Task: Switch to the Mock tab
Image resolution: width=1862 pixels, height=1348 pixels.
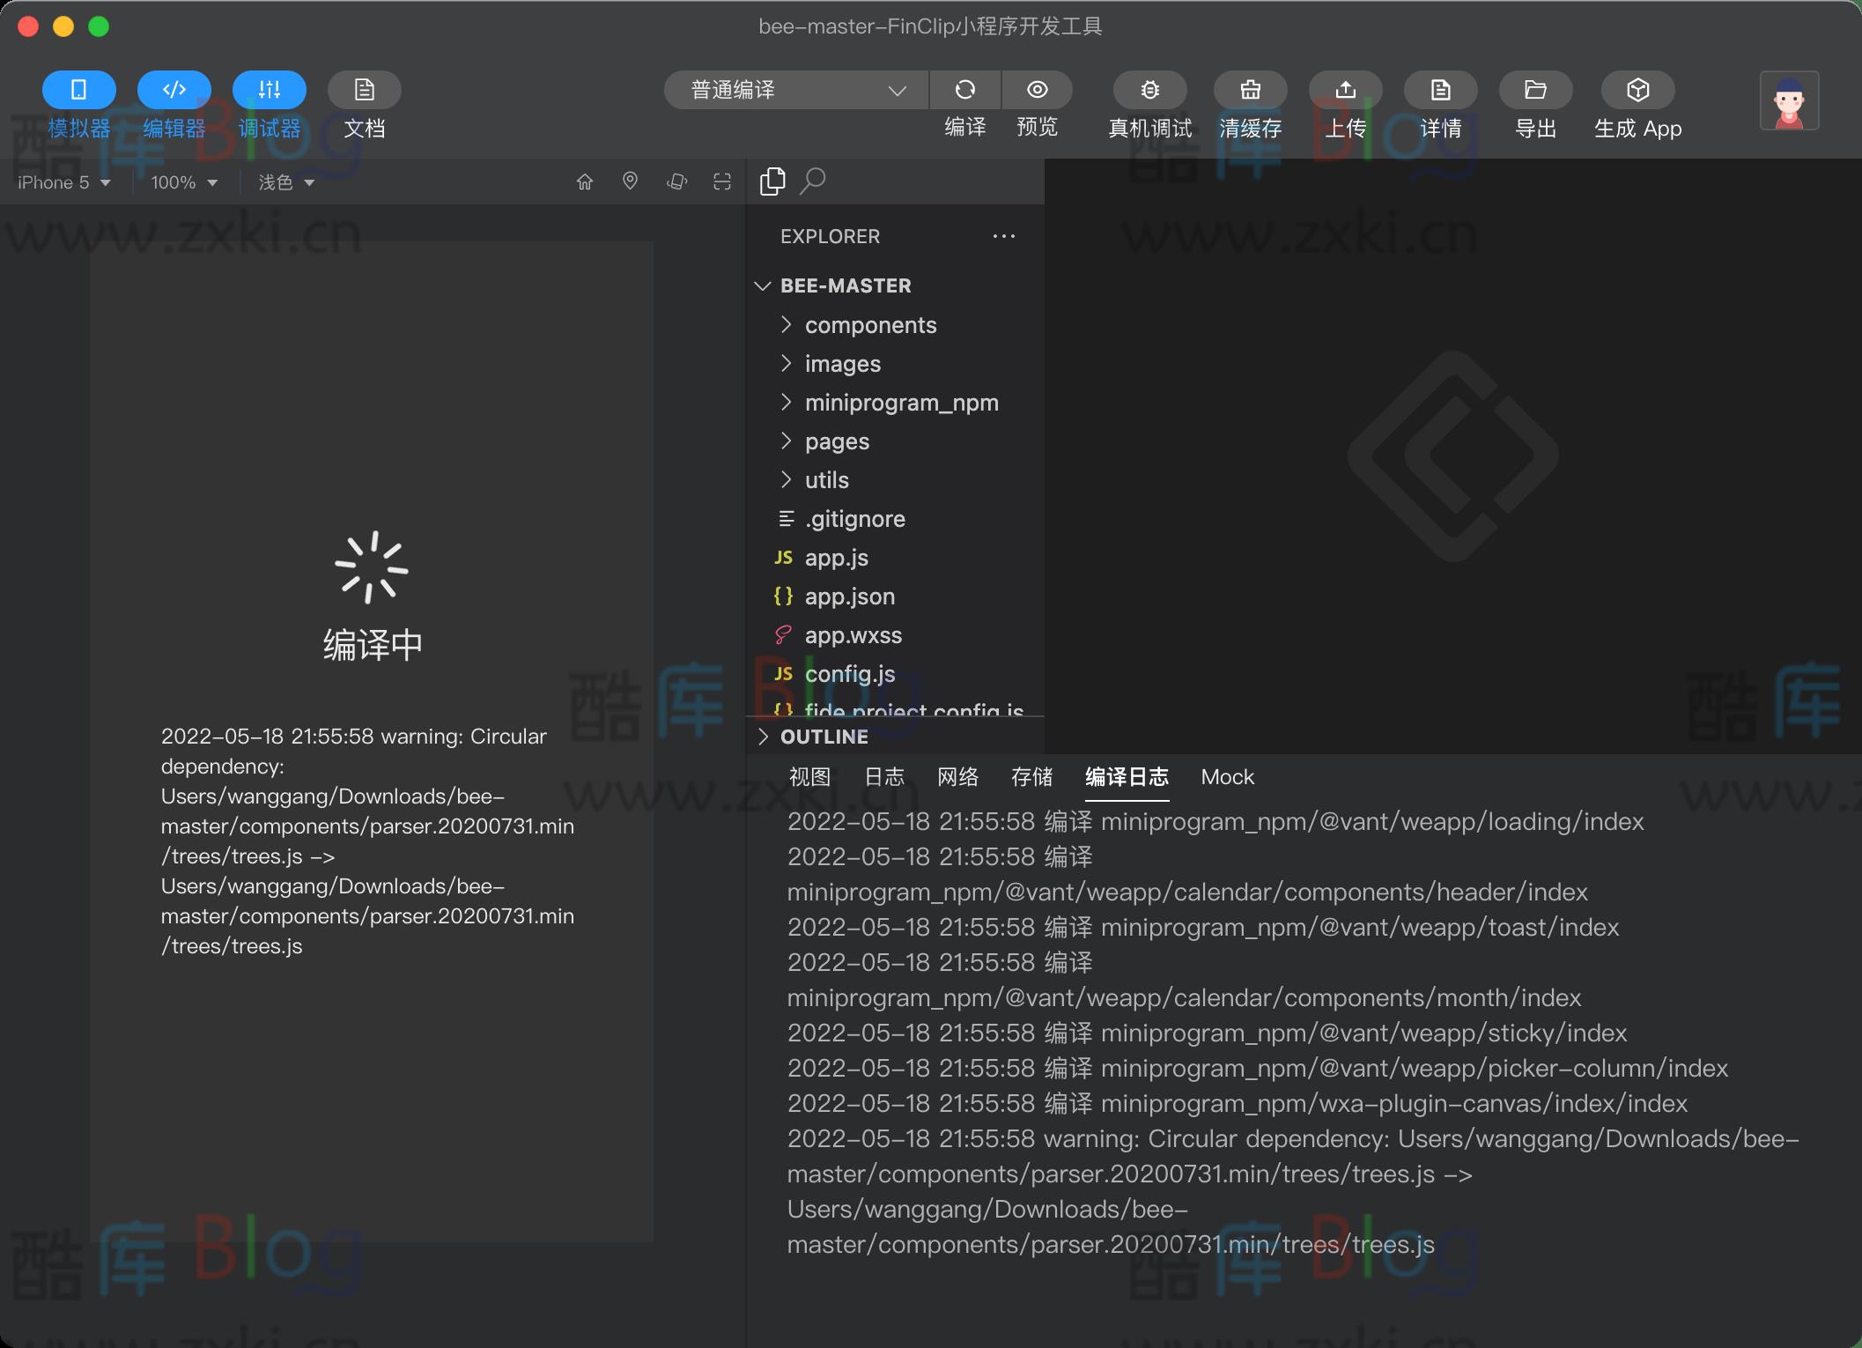Action: coord(1227,777)
